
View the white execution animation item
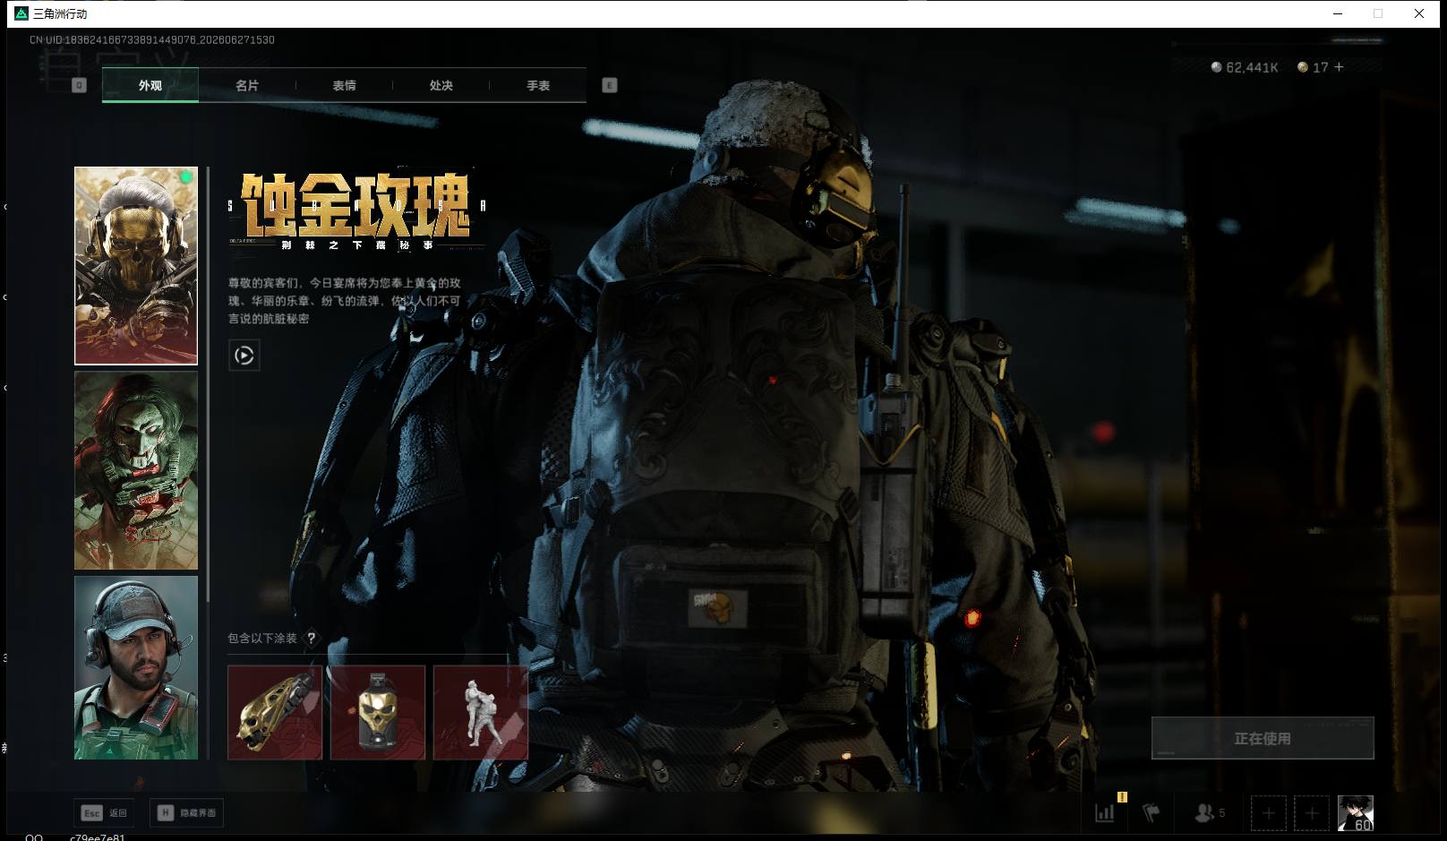pyautogui.click(x=481, y=712)
